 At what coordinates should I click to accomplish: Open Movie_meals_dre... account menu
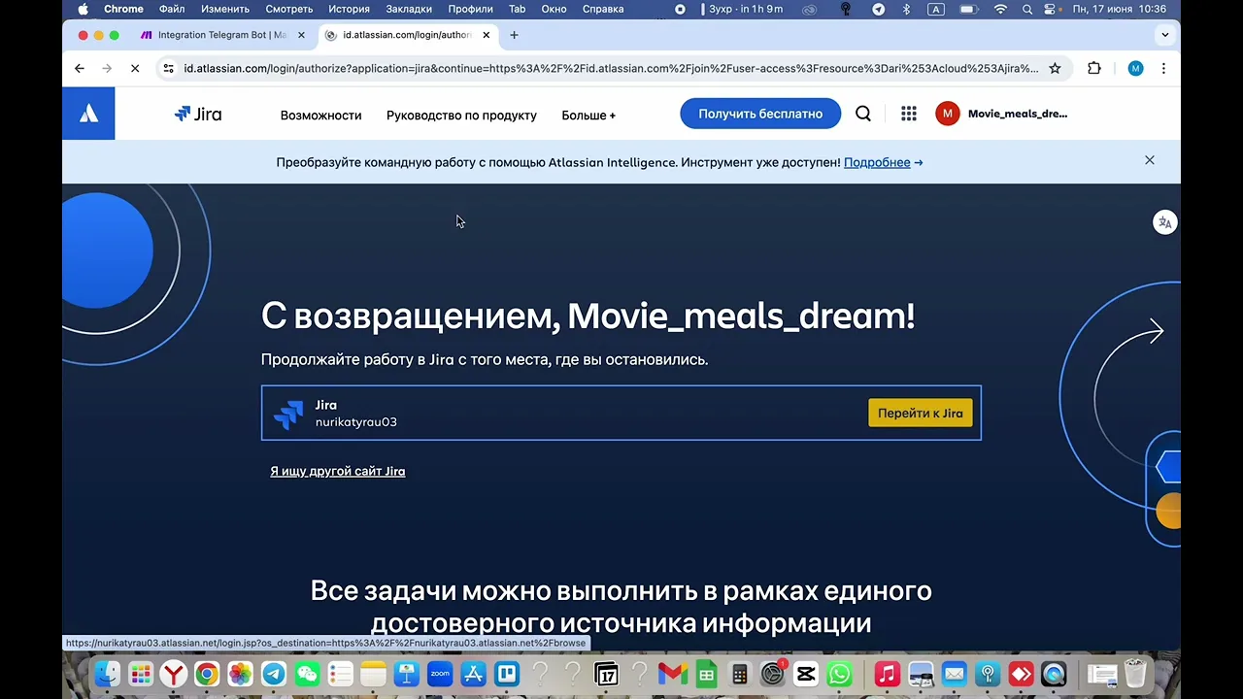coord(1018,114)
